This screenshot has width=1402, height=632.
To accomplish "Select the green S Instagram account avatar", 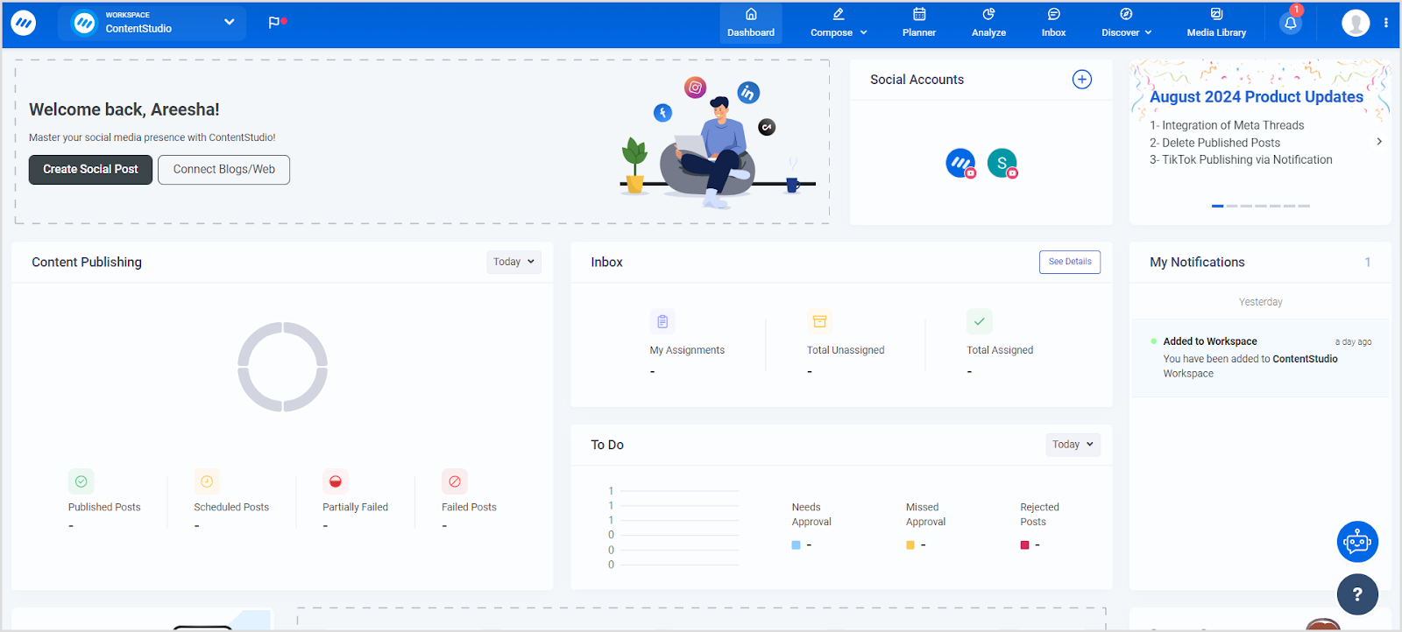I will [x=1002, y=164].
